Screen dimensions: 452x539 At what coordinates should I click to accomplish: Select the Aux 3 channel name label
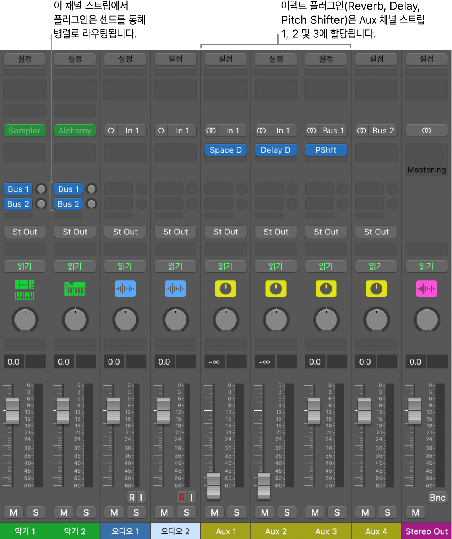click(326, 531)
